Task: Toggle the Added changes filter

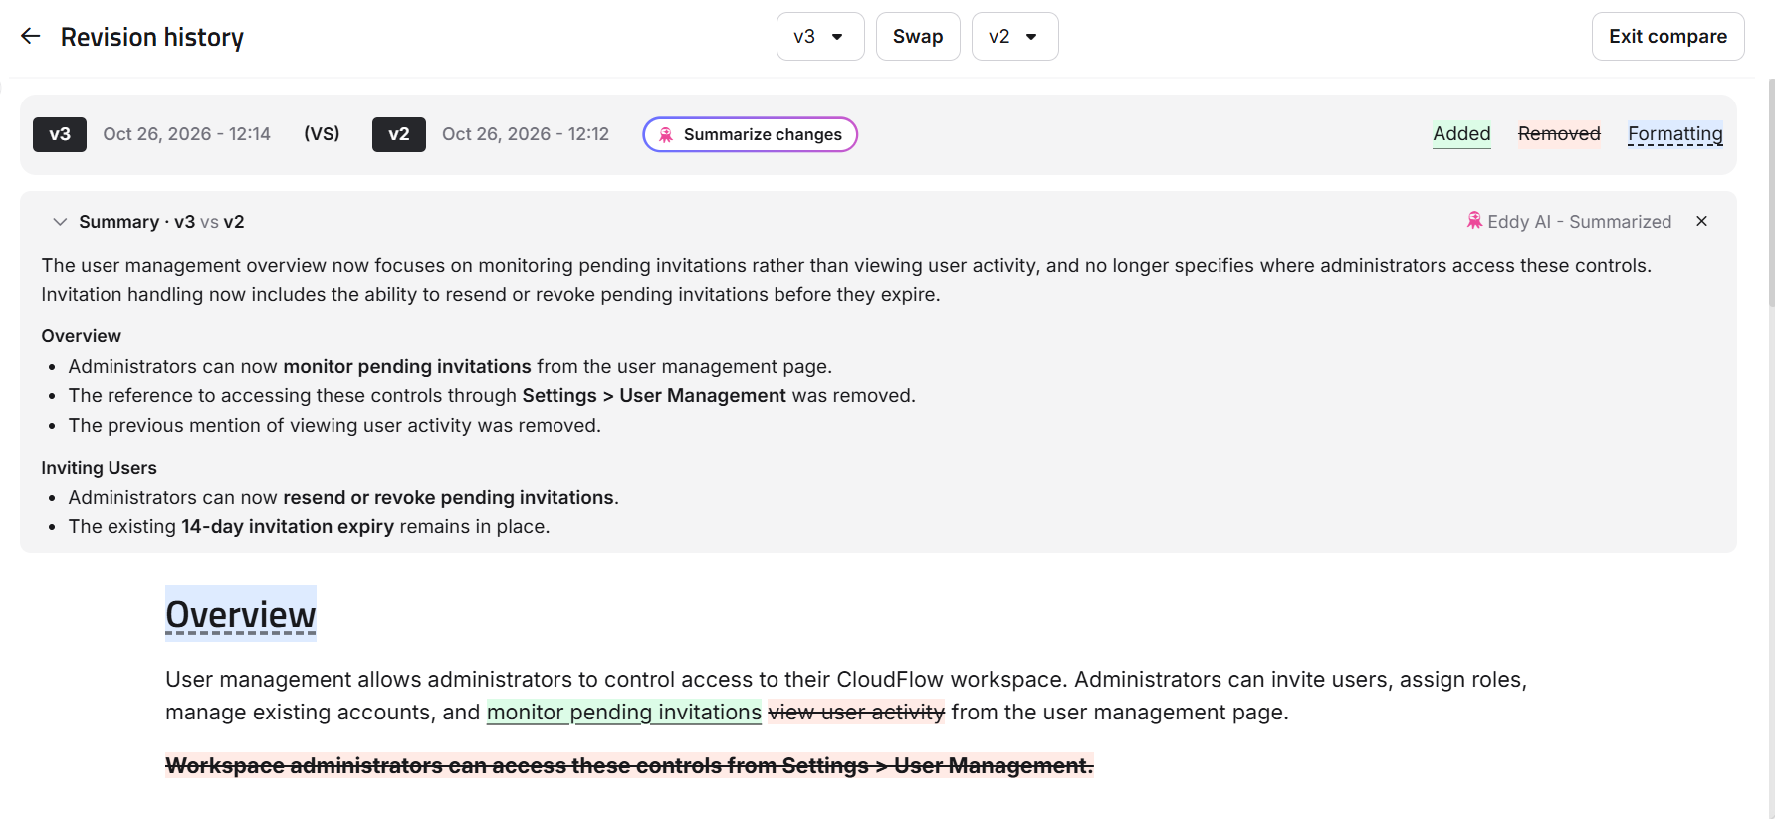Action: tap(1461, 134)
